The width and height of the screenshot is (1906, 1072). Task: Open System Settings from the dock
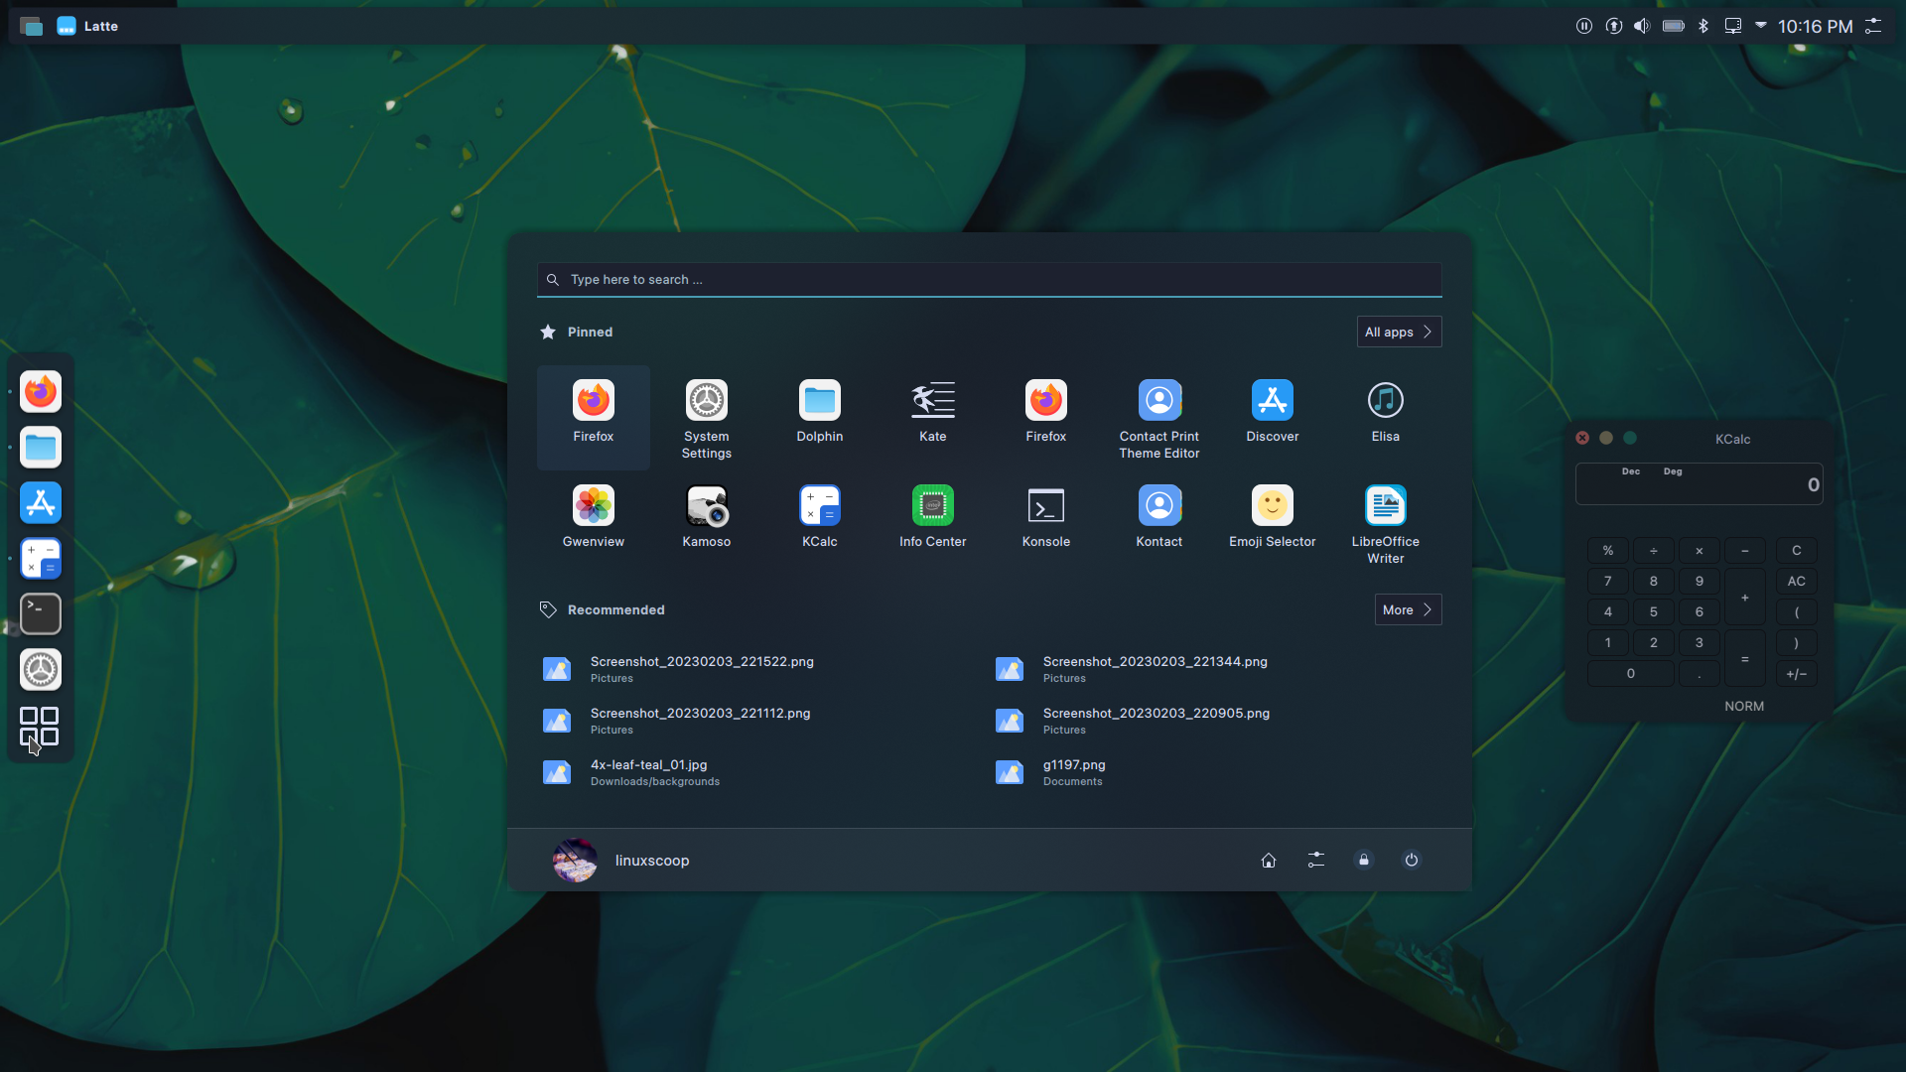(41, 670)
